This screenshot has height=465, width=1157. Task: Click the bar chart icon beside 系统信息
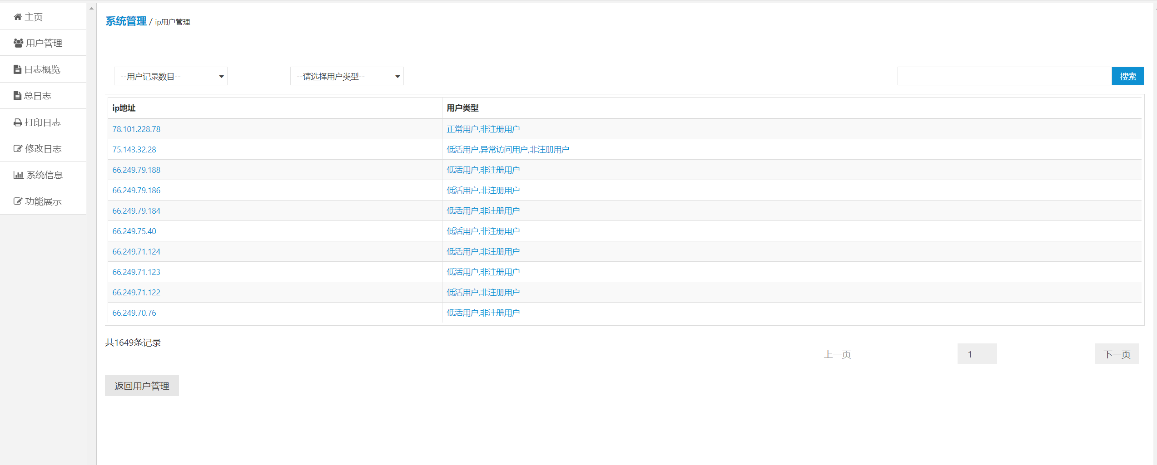pyautogui.click(x=19, y=175)
